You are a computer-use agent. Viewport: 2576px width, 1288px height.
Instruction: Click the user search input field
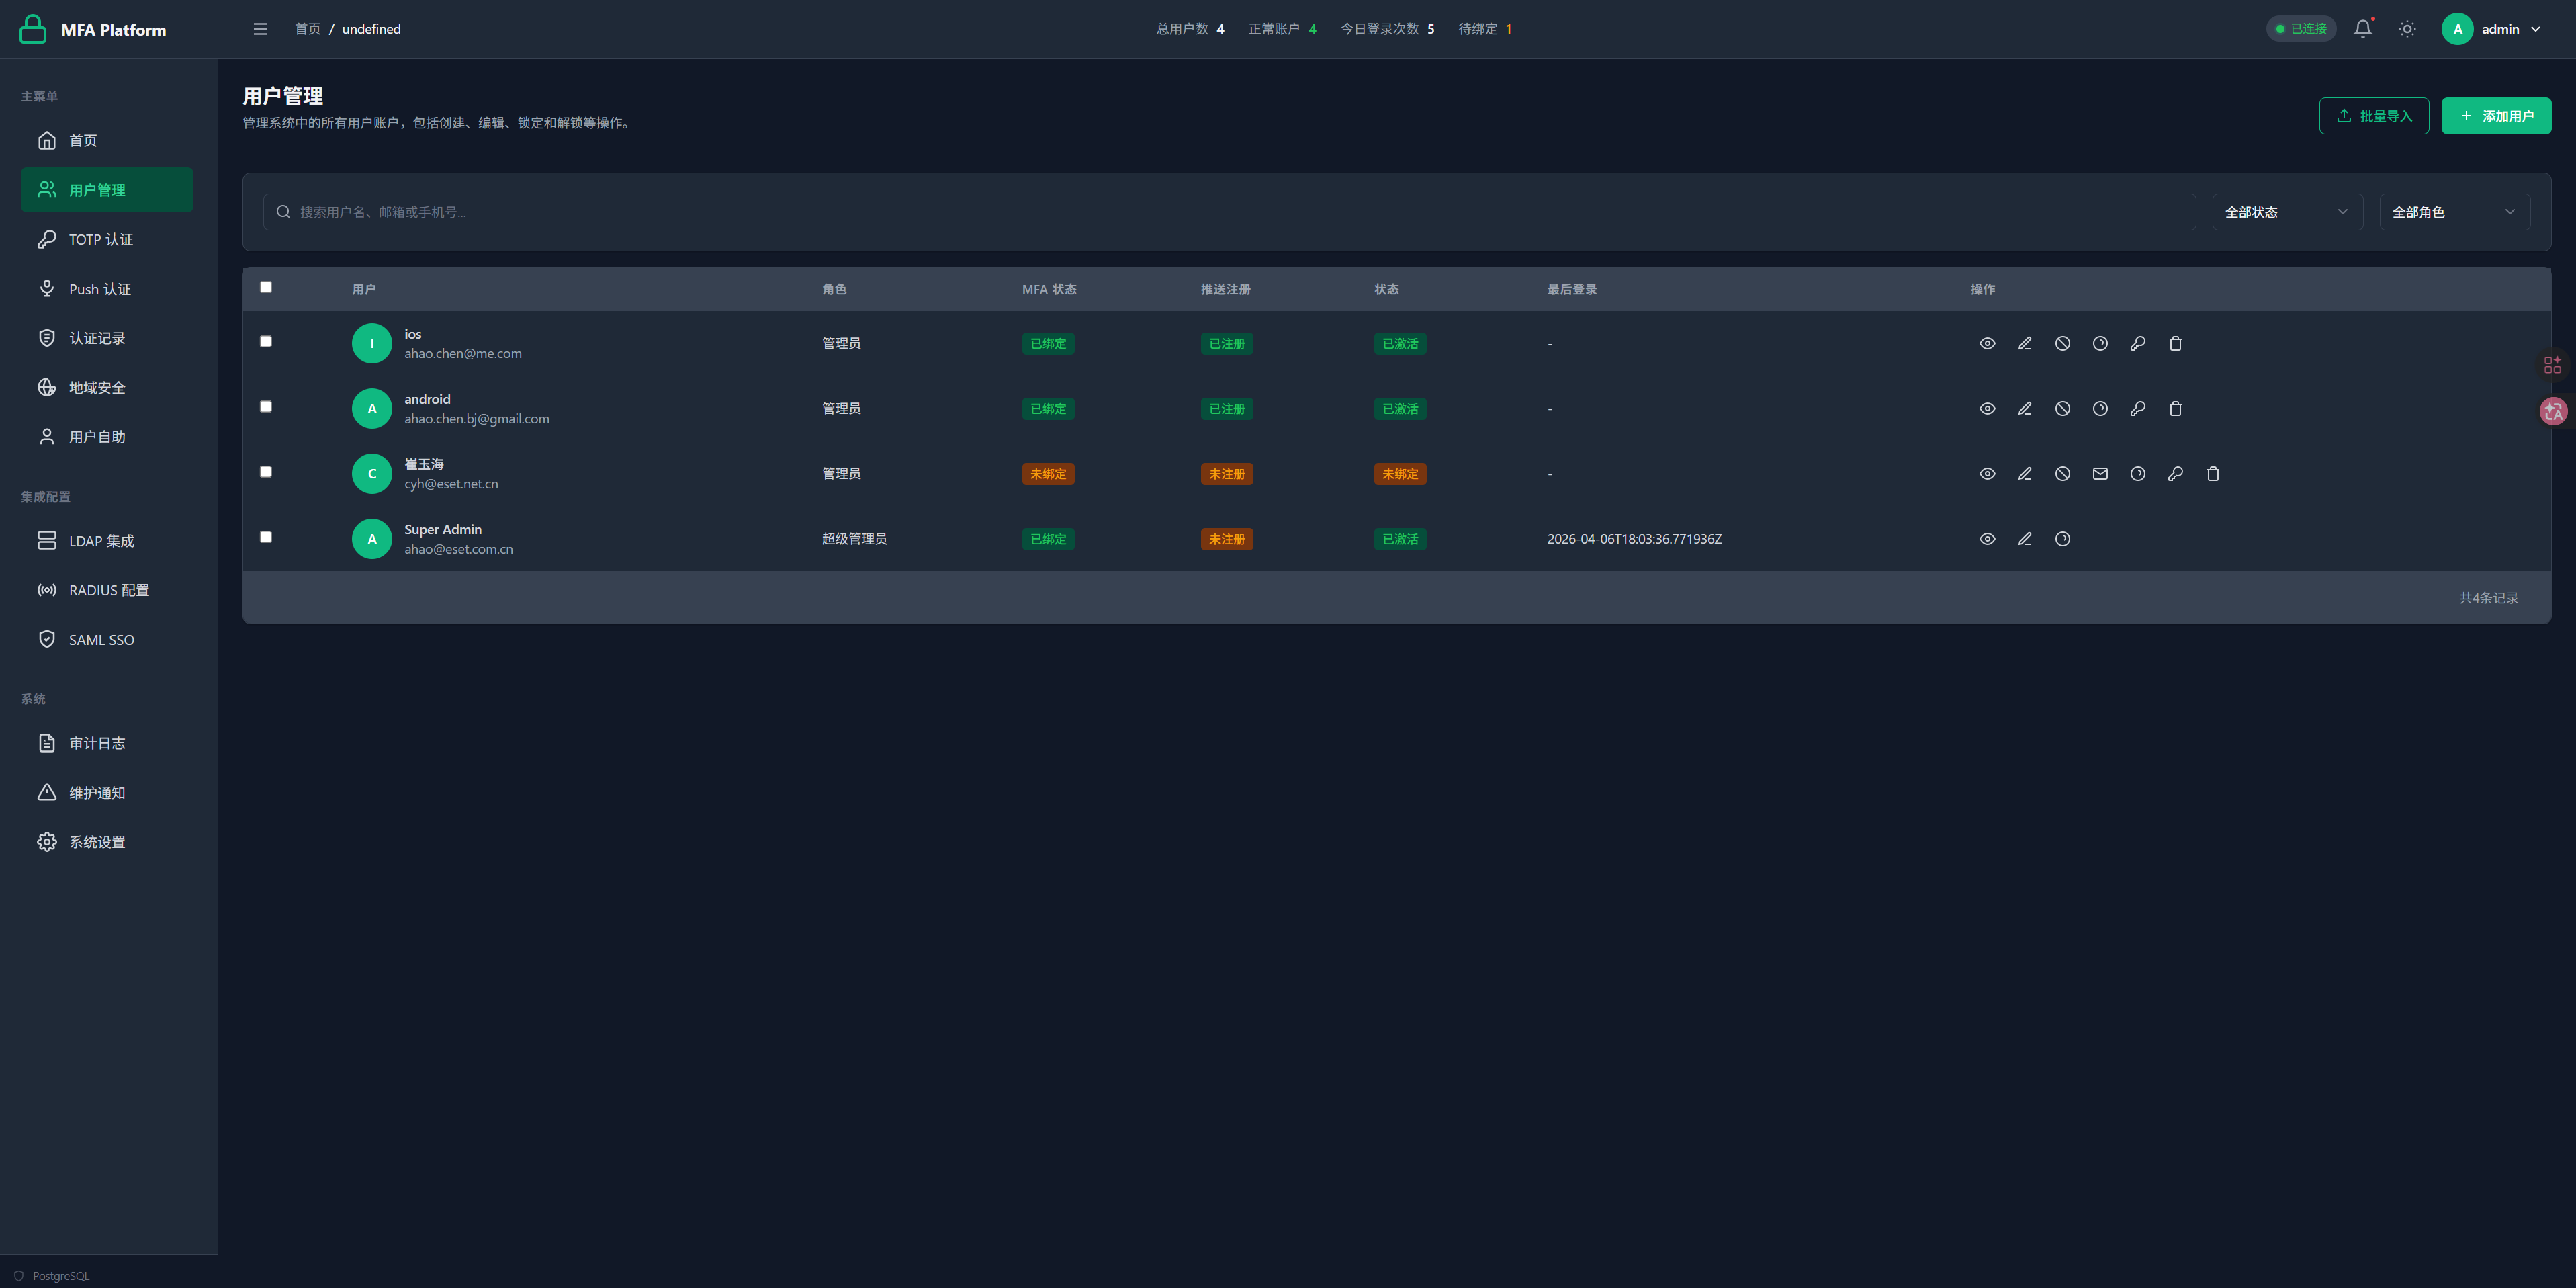coord(1230,212)
